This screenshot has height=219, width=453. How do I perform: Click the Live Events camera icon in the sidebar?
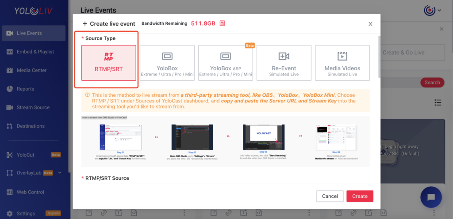(10, 33)
